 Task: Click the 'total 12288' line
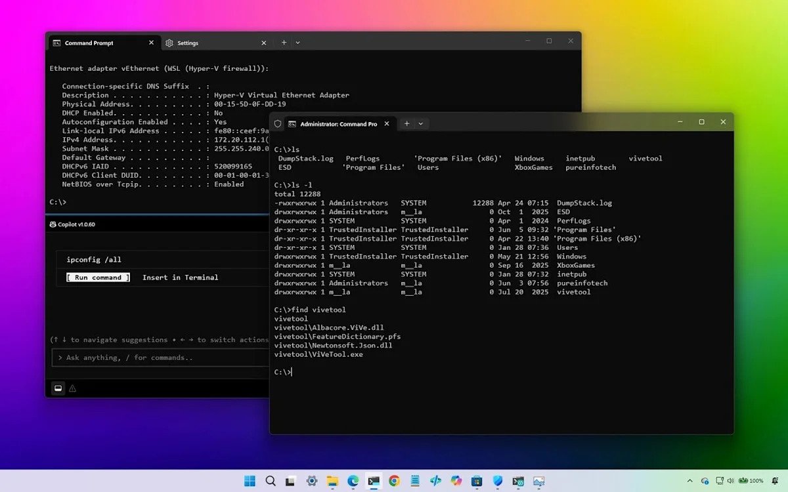pyautogui.click(x=297, y=194)
